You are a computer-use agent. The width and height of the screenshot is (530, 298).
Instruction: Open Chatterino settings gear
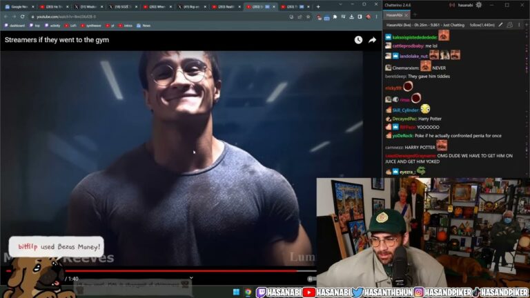click(x=479, y=5)
